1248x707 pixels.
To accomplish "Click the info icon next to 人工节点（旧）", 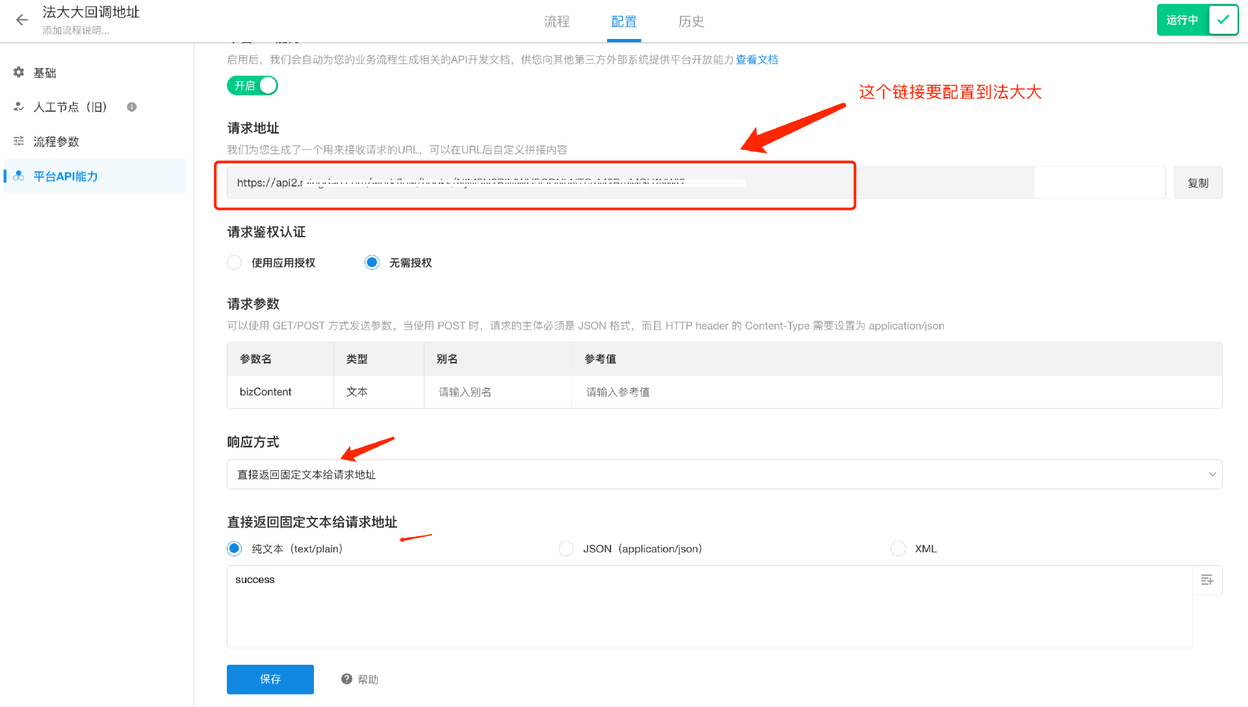I will coord(132,107).
